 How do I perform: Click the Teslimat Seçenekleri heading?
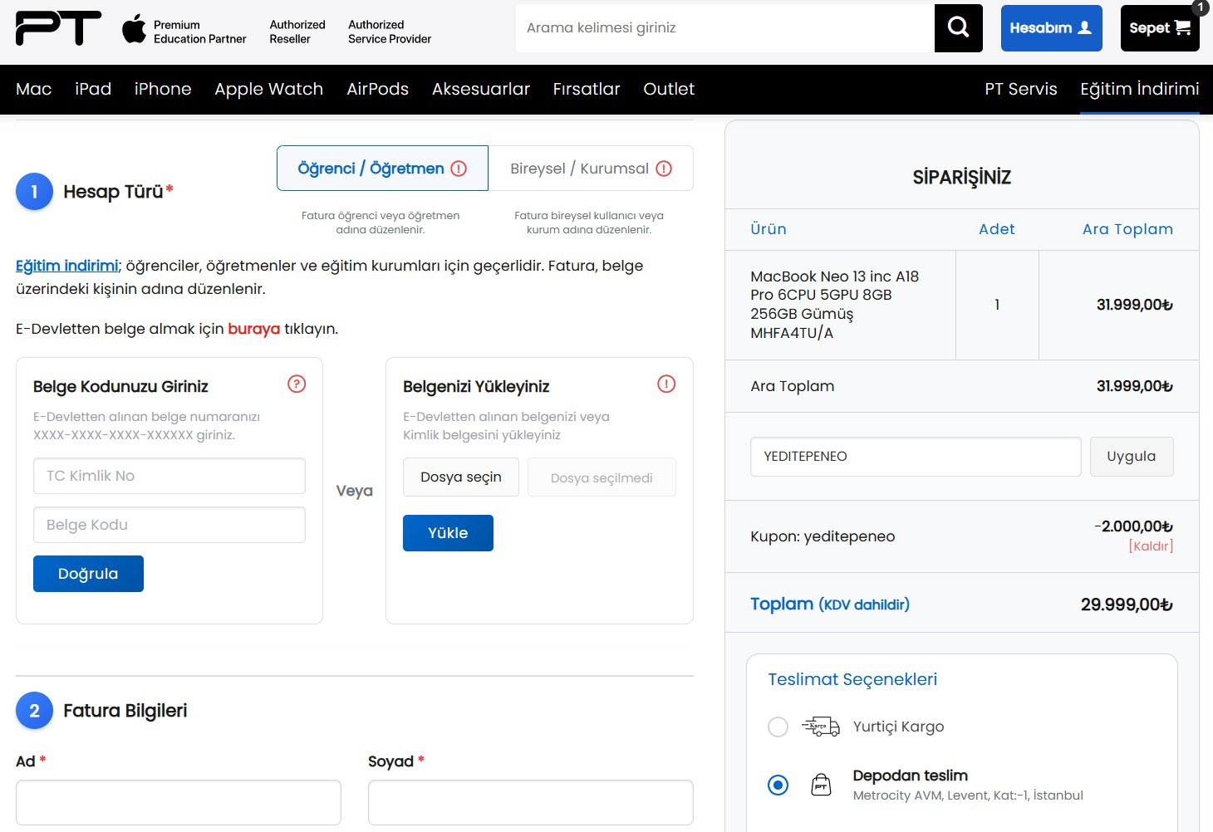click(x=852, y=679)
